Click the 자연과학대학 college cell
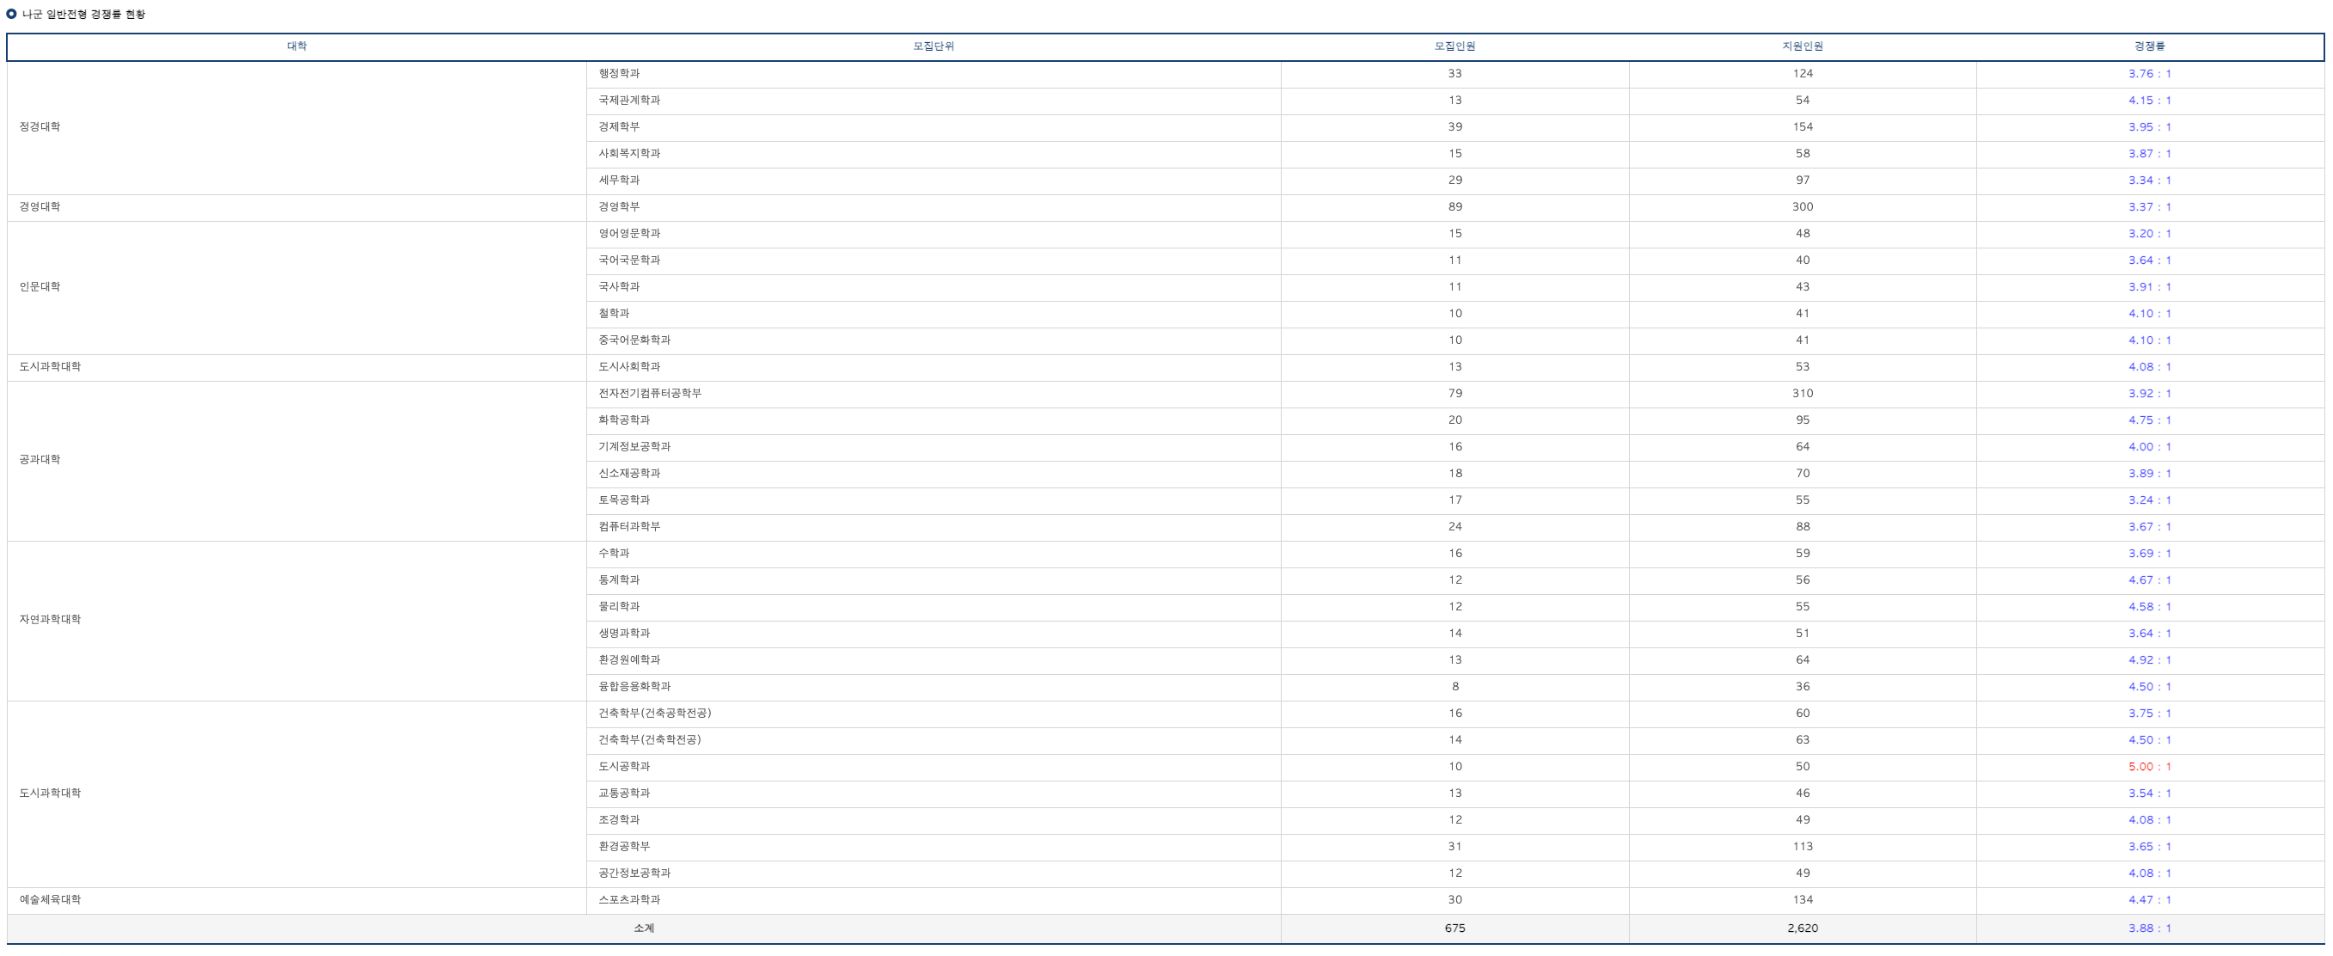The width and height of the screenshot is (2333, 956). point(50,620)
